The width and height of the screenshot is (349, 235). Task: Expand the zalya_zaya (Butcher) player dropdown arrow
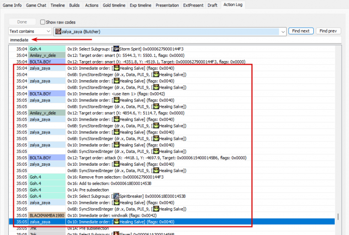point(283,32)
